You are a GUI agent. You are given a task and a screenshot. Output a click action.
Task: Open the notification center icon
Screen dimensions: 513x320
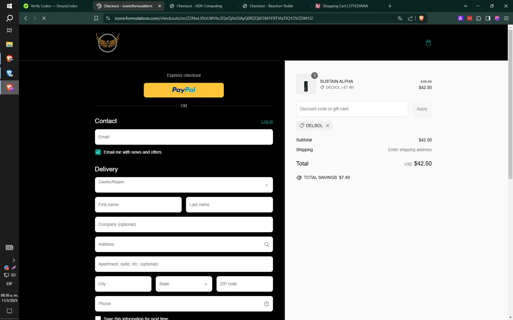pyautogui.click(x=9, y=311)
